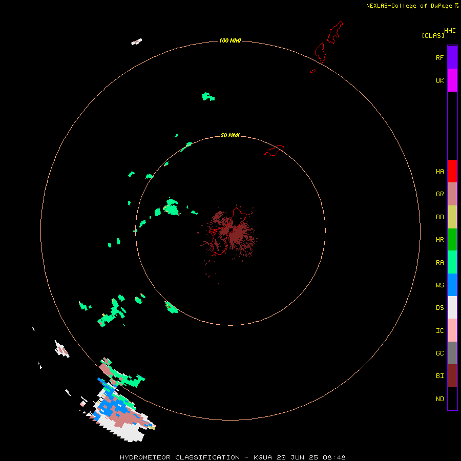This screenshot has height=461, width=461.
Task: Click the IC legend label
Action: pyautogui.click(x=439, y=331)
